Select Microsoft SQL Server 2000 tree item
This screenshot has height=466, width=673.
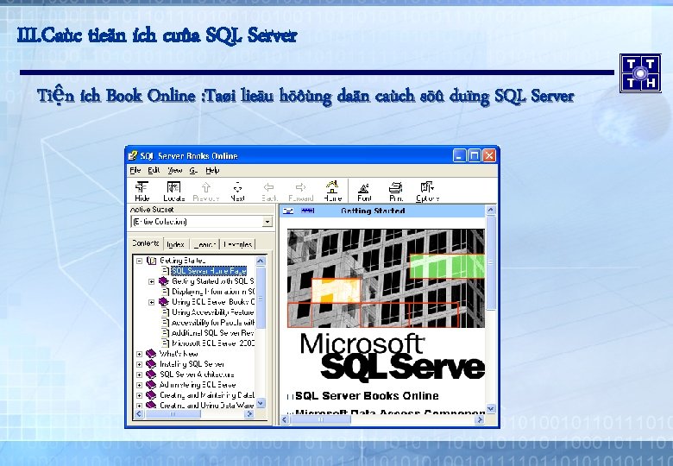[x=213, y=343]
